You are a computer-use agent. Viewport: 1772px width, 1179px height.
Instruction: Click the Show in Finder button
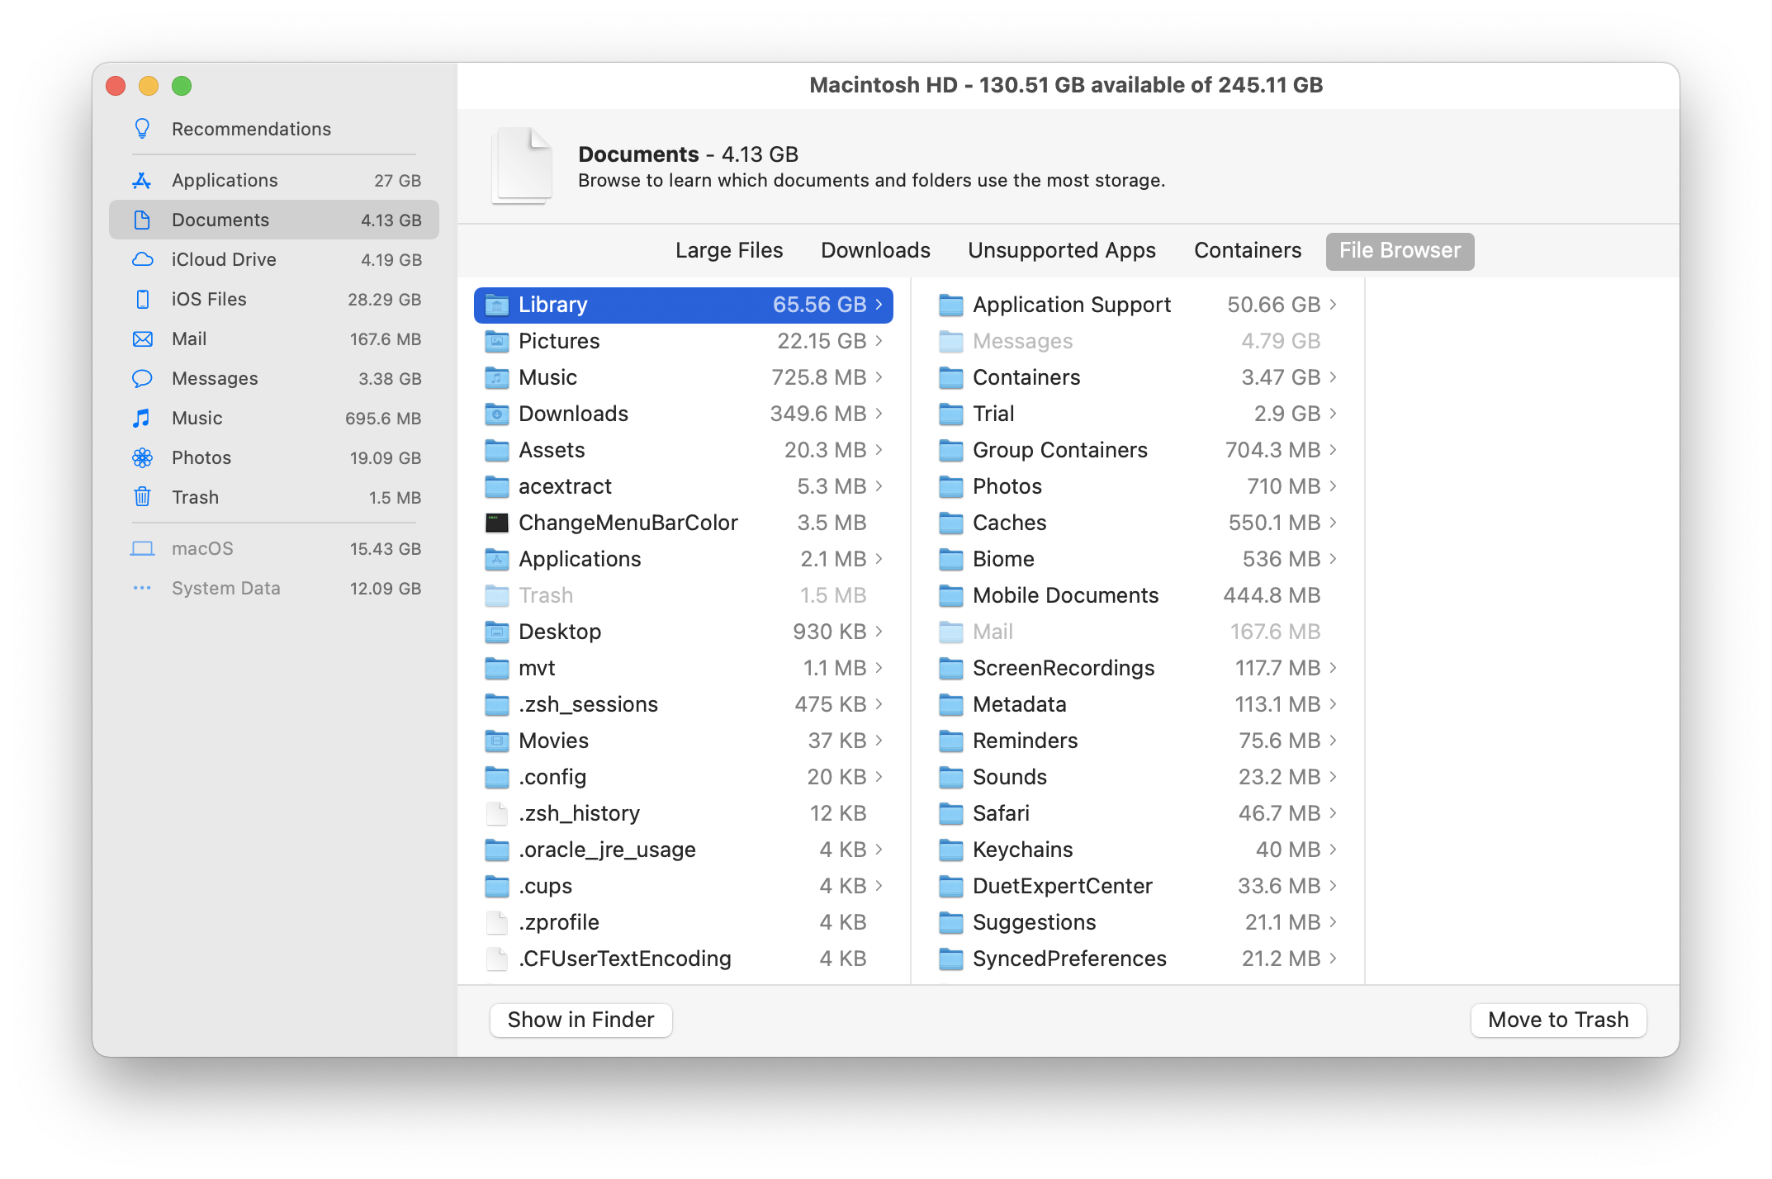coord(580,1020)
